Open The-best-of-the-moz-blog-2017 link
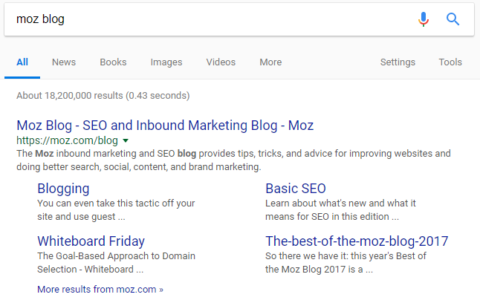Viewport: 480px width, 303px height. (x=357, y=241)
